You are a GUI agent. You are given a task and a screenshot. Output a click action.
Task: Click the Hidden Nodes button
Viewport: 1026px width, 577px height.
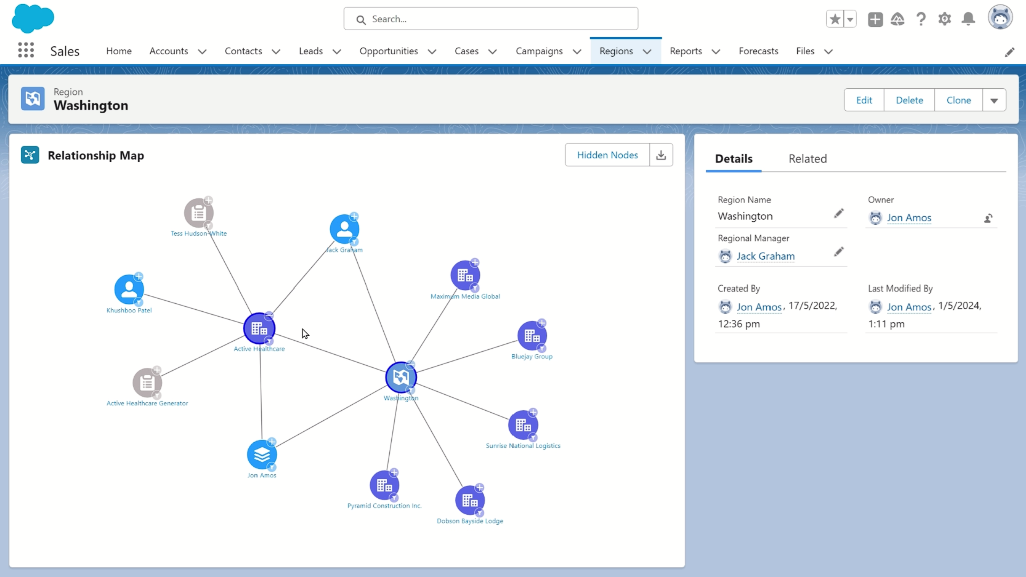click(x=607, y=155)
